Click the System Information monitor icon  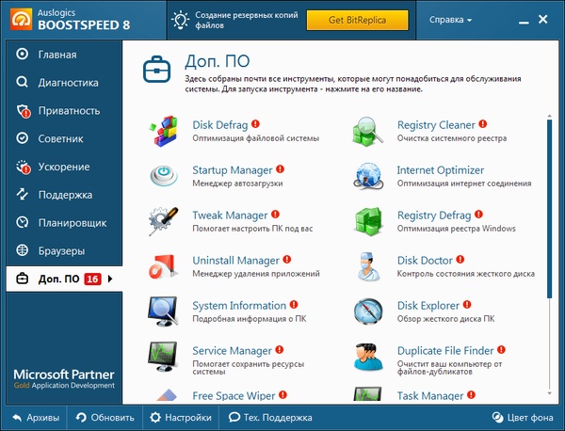click(x=164, y=311)
